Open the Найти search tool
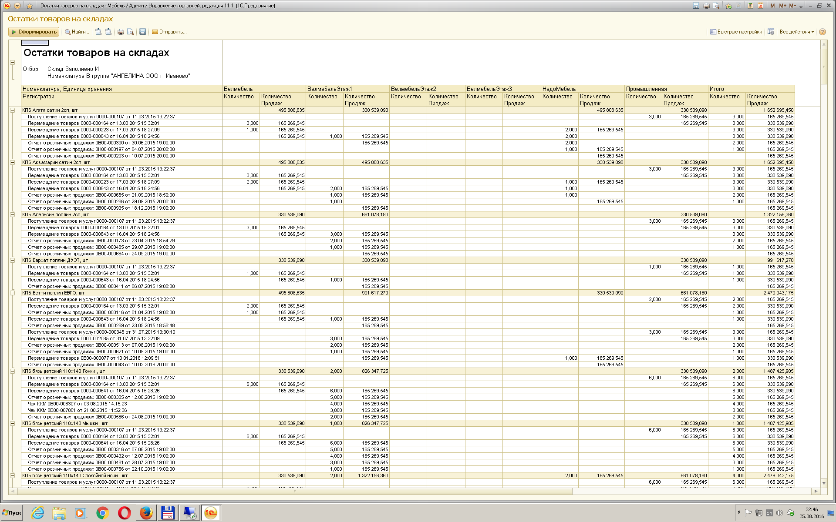The width and height of the screenshot is (836, 522). click(x=77, y=32)
